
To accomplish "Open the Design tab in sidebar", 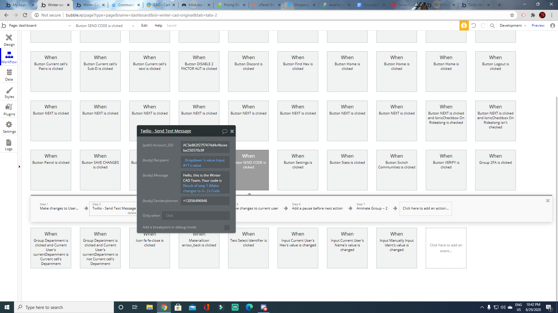I will pyautogui.click(x=9, y=40).
